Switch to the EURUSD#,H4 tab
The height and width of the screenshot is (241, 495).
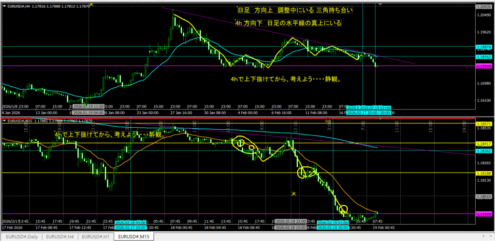(x=59, y=237)
